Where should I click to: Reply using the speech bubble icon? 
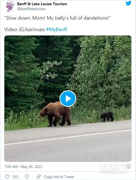(x=27, y=176)
